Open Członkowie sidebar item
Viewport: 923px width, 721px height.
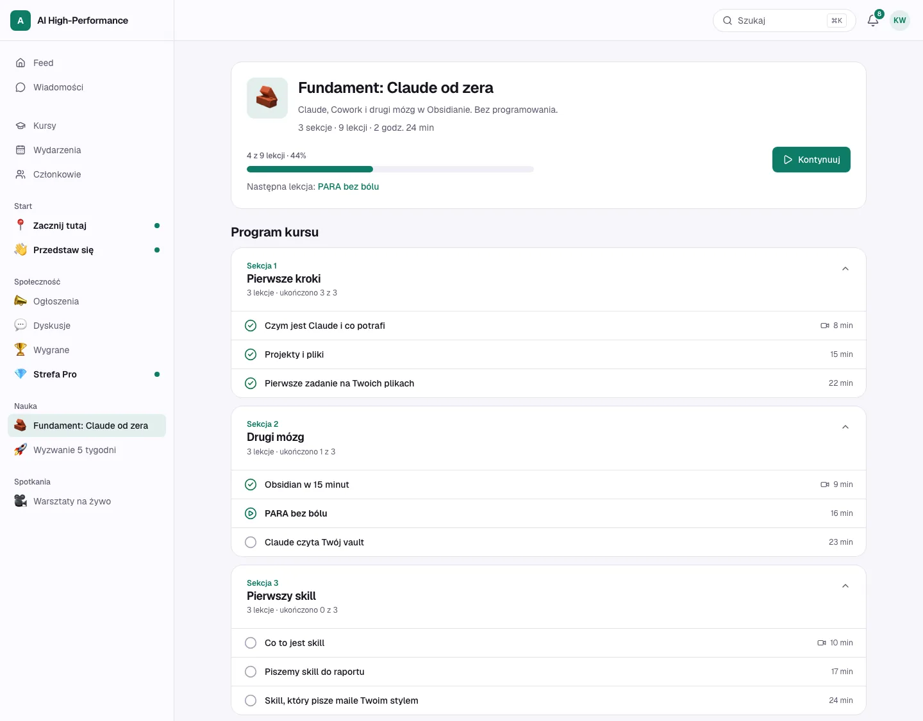(x=87, y=174)
